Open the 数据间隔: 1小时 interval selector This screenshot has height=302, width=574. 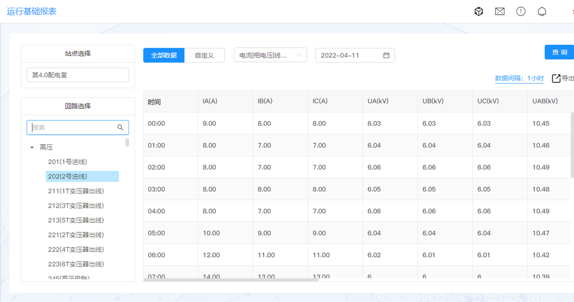519,79
